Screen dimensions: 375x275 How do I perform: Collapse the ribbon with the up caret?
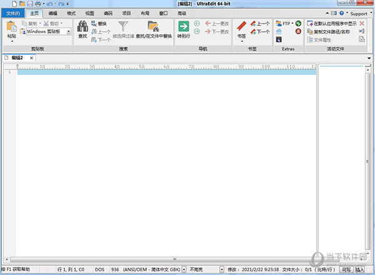click(x=327, y=13)
